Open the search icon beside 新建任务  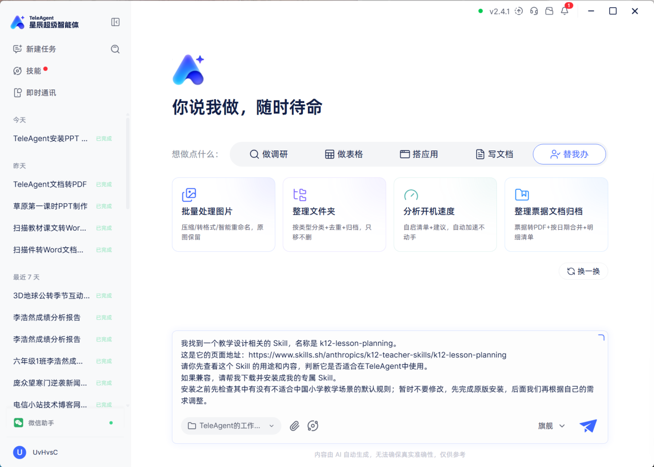coord(115,49)
